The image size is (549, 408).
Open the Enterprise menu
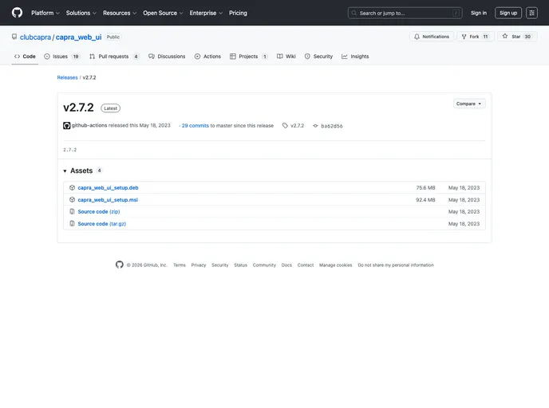coord(206,13)
